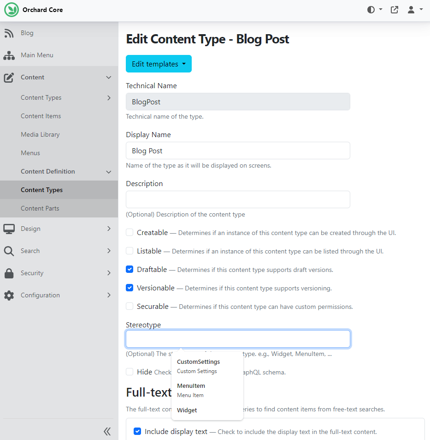Screen dimensions: 430x440
Task: Select the highlighted Content Types item
Action: point(59,190)
